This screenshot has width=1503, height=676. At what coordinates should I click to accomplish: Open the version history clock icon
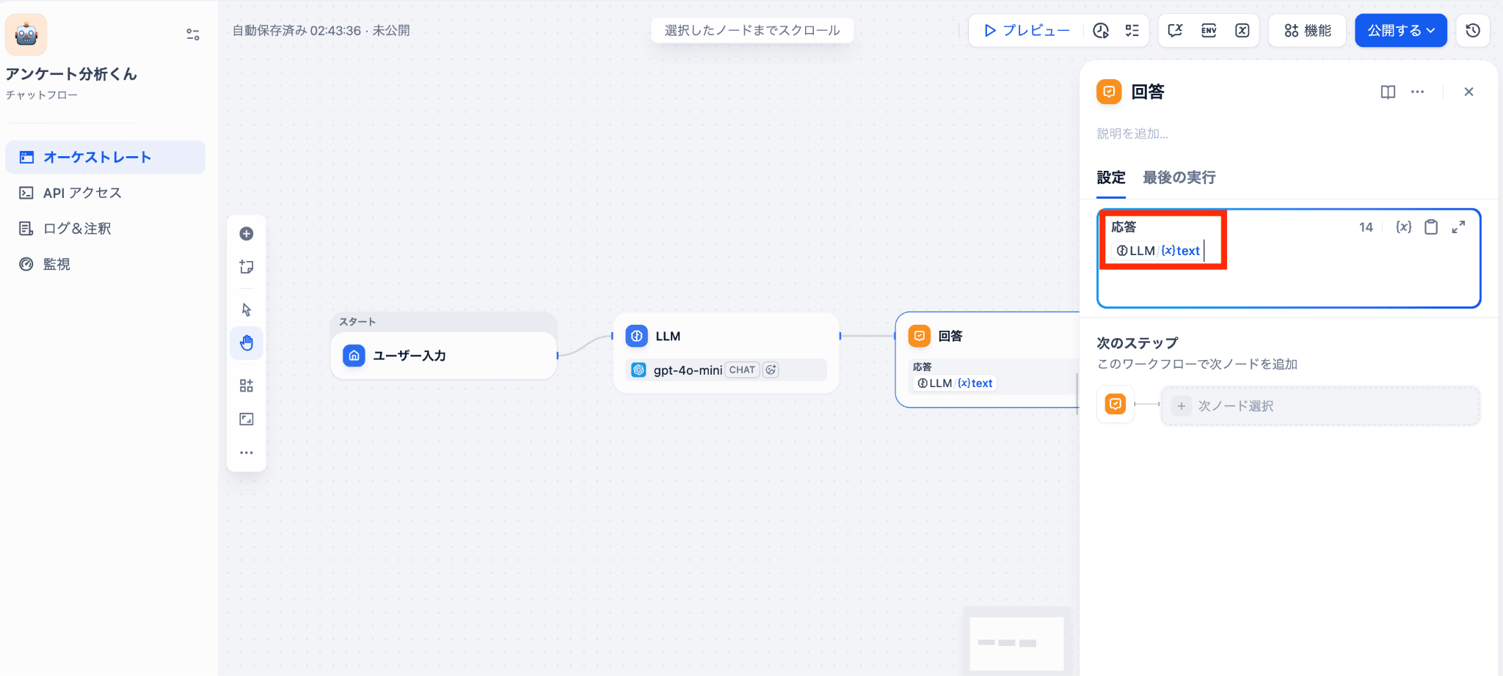coord(1472,30)
